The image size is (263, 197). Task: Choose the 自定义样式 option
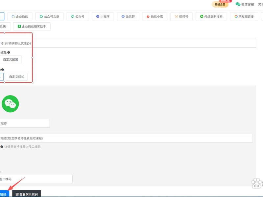(17, 77)
